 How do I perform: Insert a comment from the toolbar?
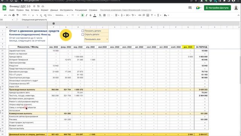coord(144,15)
